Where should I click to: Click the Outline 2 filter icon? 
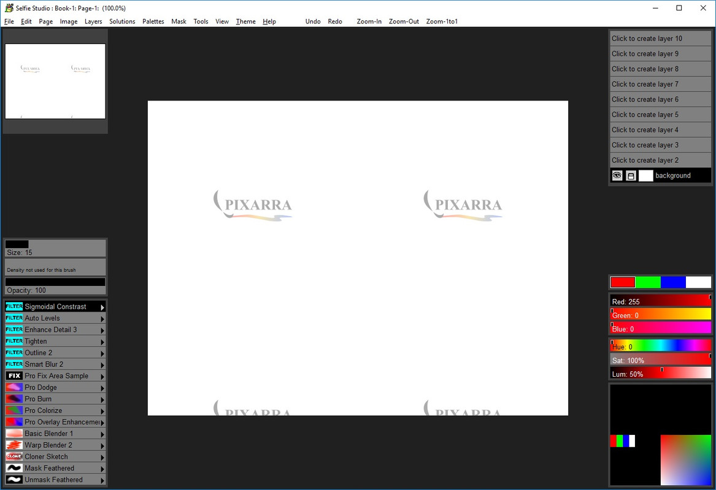click(x=14, y=352)
